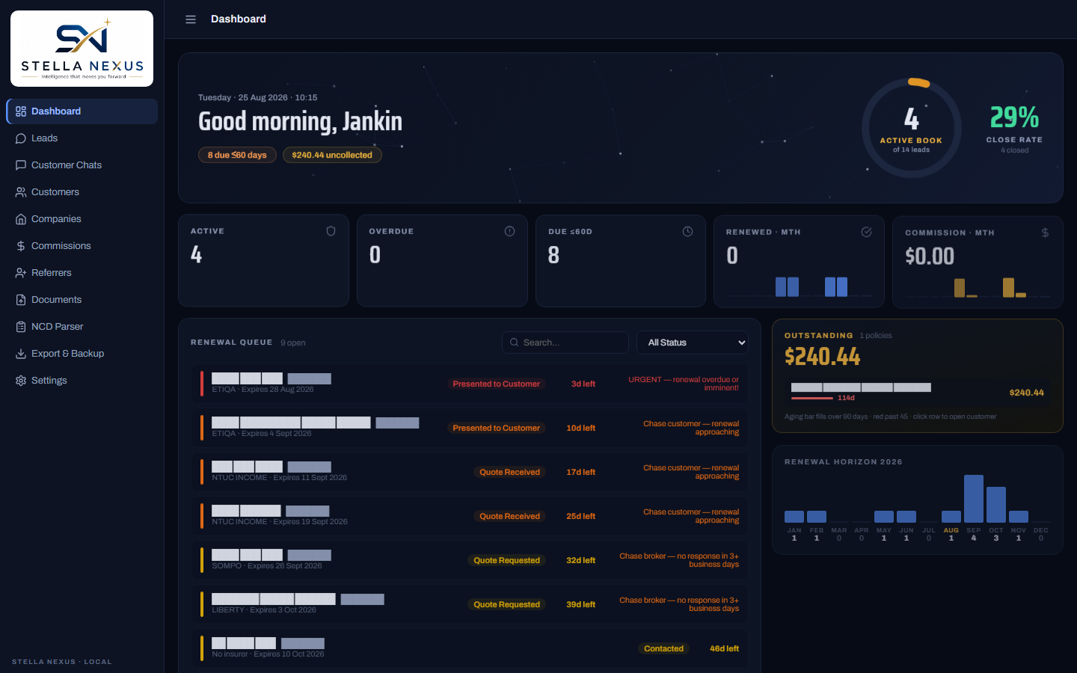Open the Leads page

point(82,138)
